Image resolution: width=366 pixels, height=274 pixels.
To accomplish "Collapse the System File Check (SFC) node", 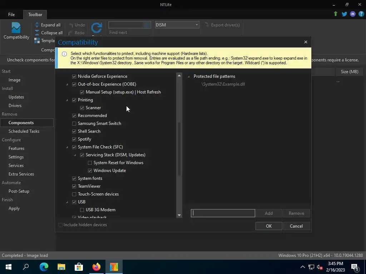I will (x=67, y=147).
